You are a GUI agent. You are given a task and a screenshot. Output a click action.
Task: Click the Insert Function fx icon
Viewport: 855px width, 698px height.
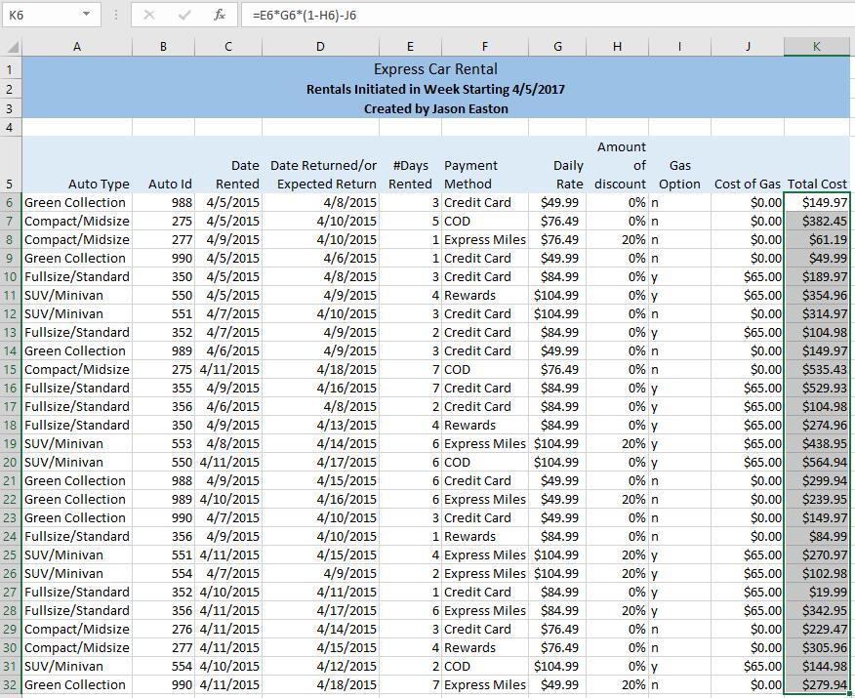220,16
